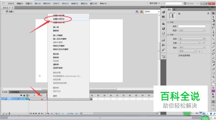Open the 视图(V) menu
Screen dimensions: 216x120
click(29, 3)
